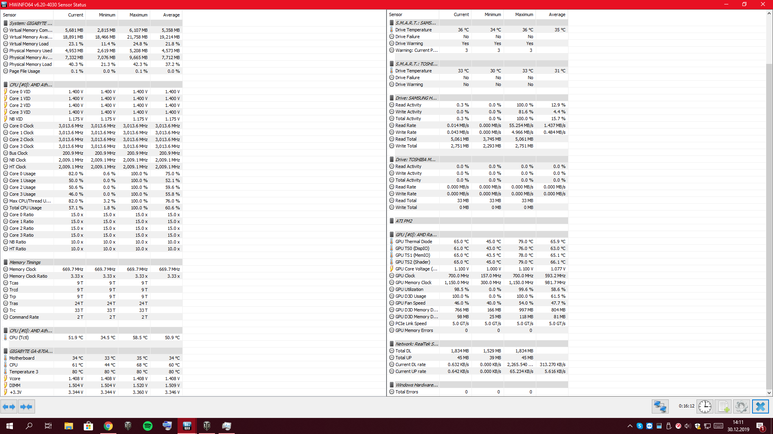The height and width of the screenshot is (434, 773).
Task: Start logging with the sheet-plus icon
Action: 723,407
